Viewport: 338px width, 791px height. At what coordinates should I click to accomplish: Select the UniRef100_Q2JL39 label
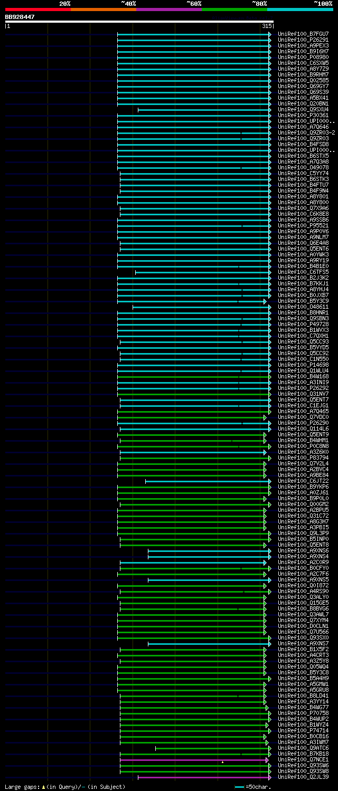(303, 777)
